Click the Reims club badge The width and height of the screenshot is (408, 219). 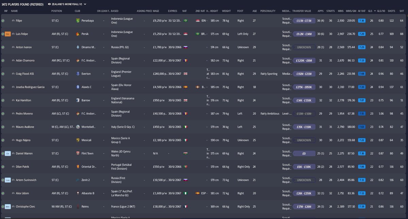78,206
